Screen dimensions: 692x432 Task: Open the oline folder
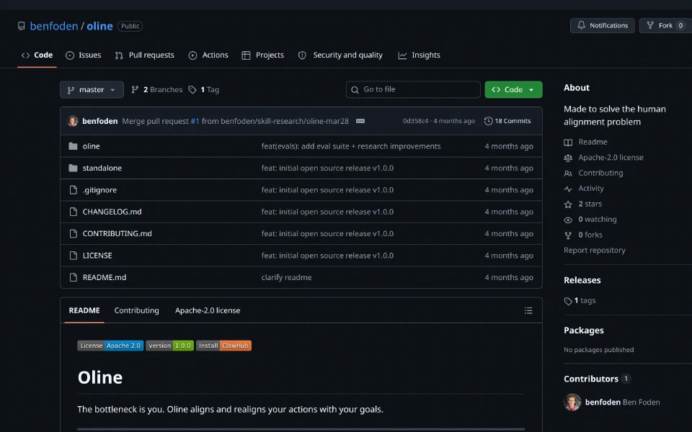(91, 146)
